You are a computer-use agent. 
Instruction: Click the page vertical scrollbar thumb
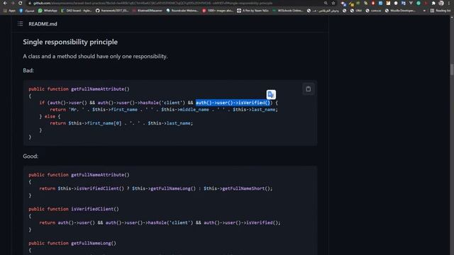click(x=452, y=69)
